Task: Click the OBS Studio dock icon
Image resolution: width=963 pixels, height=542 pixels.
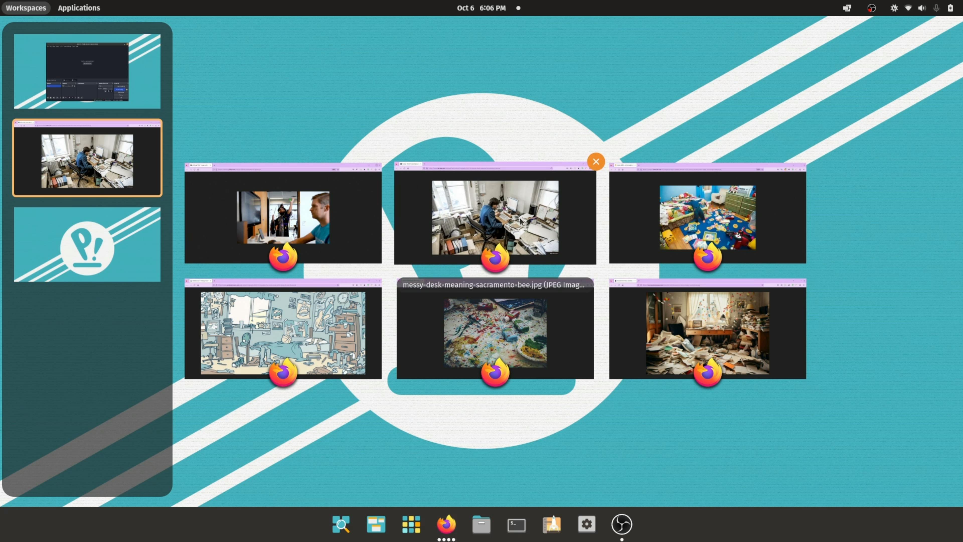Action: 622,524
